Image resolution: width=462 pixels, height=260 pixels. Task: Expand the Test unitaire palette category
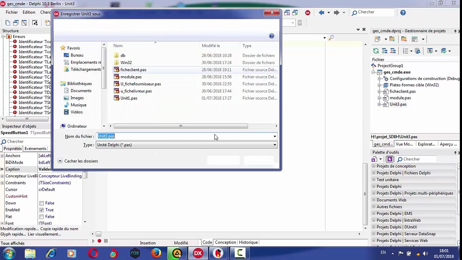[x=374, y=180]
